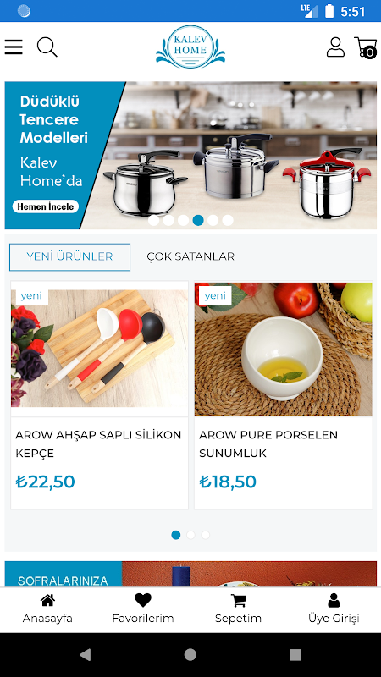Screen dimensions: 381x677
Task: Select the last banner carousel dot
Action: [228, 220]
